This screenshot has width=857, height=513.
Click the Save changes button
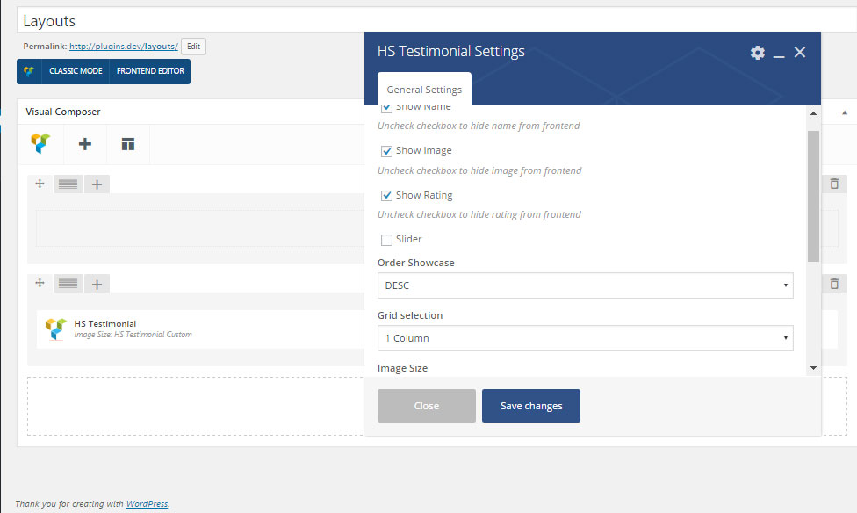pyautogui.click(x=530, y=406)
